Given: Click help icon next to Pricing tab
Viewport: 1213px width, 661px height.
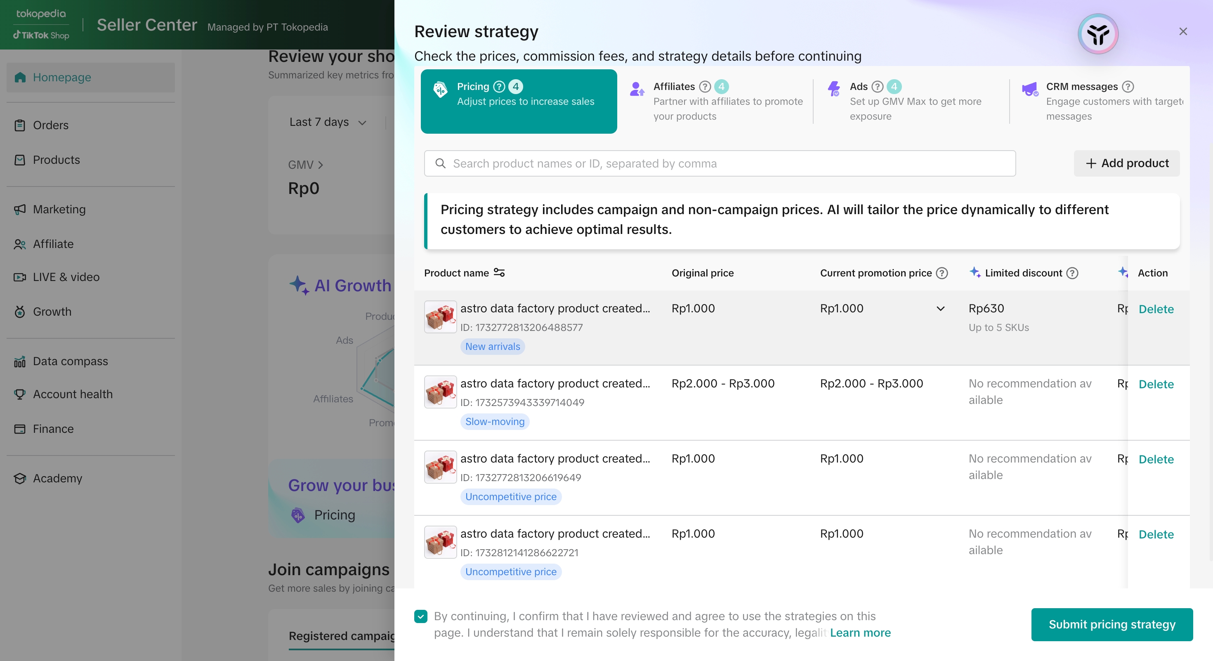Looking at the screenshot, I should click(x=499, y=87).
